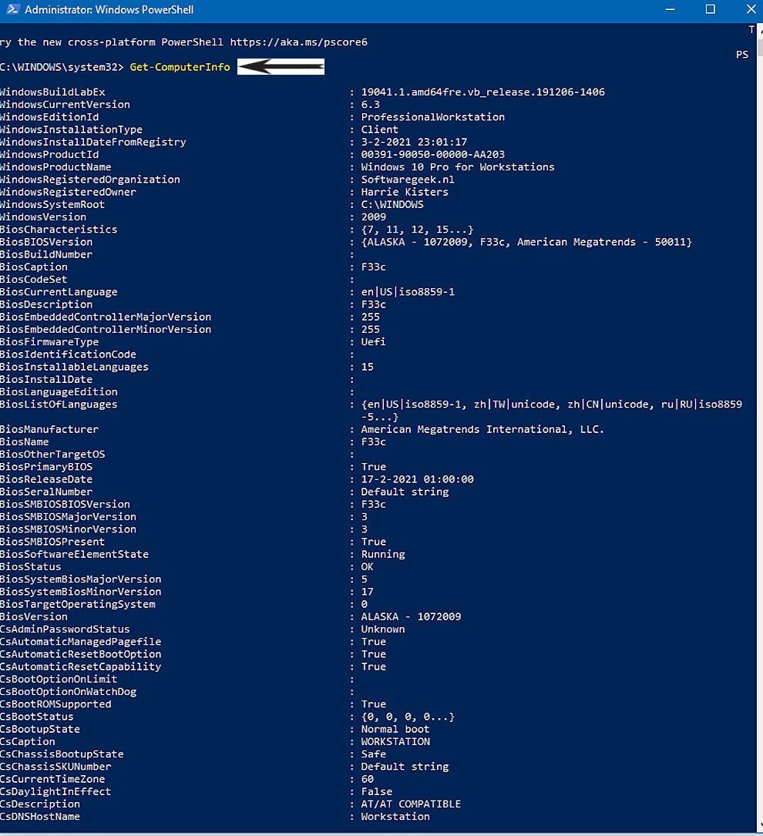This screenshot has height=836, width=763.
Task: Maximize the PowerShell window
Action: point(711,9)
